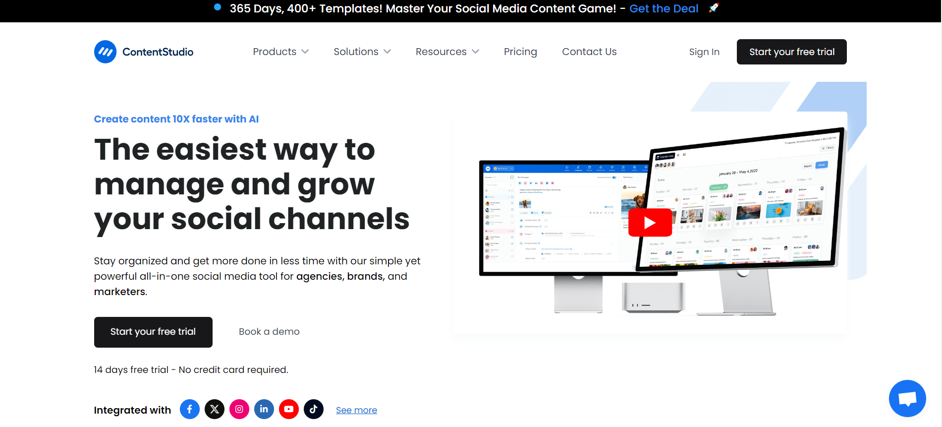Image resolution: width=942 pixels, height=427 pixels.
Task: Click the ContentStudio logo icon
Action: coord(105,52)
